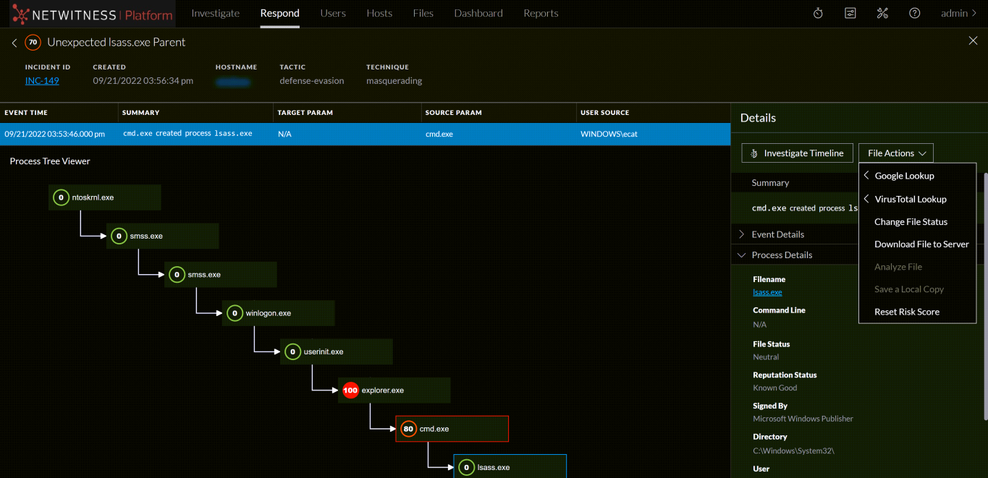Image resolution: width=988 pixels, height=478 pixels.
Task: Select the cmd.exe event row
Action: point(290,134)
